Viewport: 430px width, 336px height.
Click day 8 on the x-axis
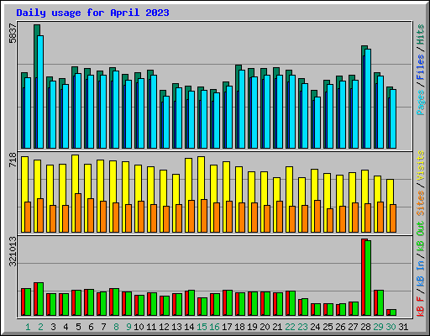click(116, 327)
